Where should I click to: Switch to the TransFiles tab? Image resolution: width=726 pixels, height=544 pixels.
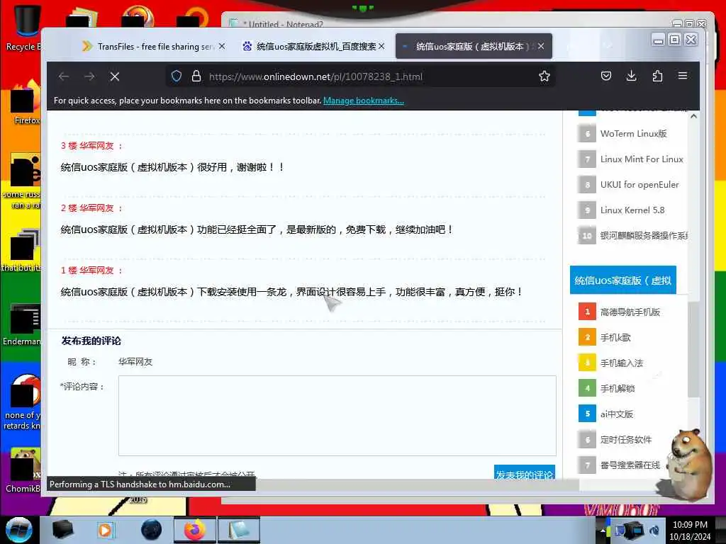(154, 46)
